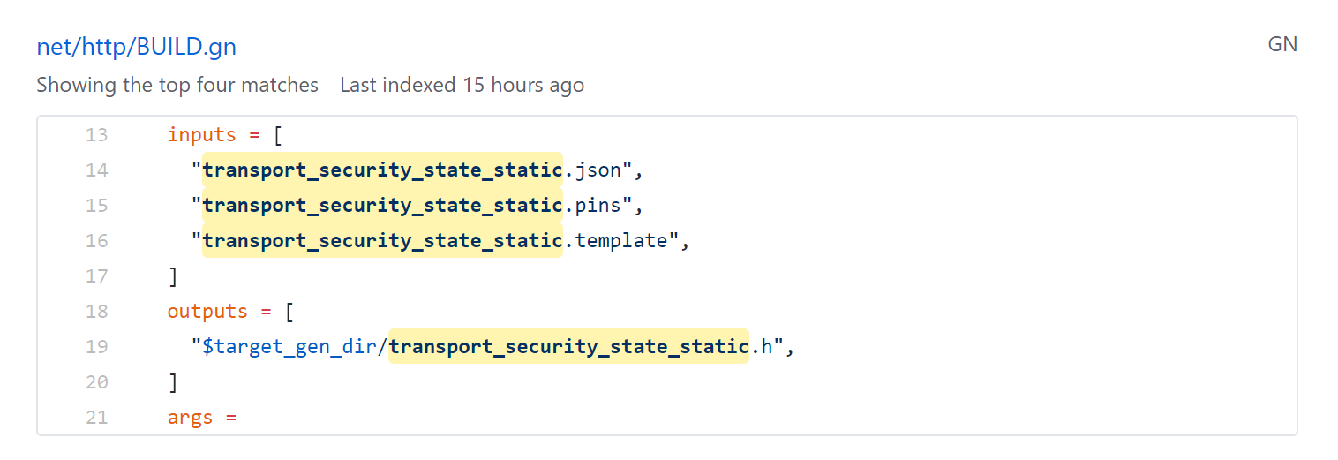Open the net/http/BUILD.gn file link
This screenshot has width=1338, height=460.
click(137, 46)
